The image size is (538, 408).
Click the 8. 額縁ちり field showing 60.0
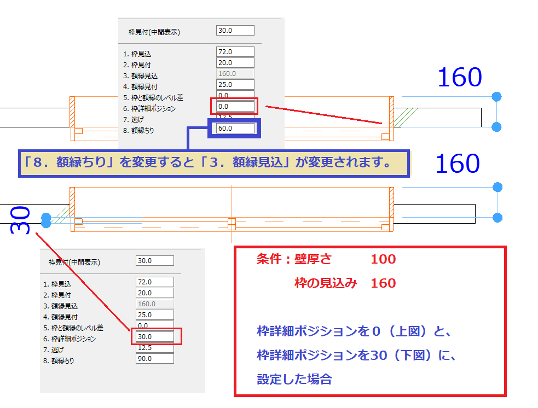[x=235, y=128]
